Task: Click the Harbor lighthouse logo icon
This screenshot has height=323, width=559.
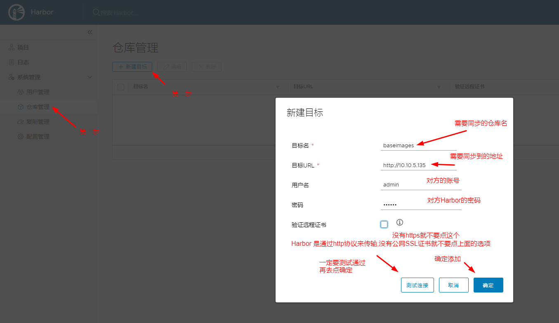Action: coord(16,12)
